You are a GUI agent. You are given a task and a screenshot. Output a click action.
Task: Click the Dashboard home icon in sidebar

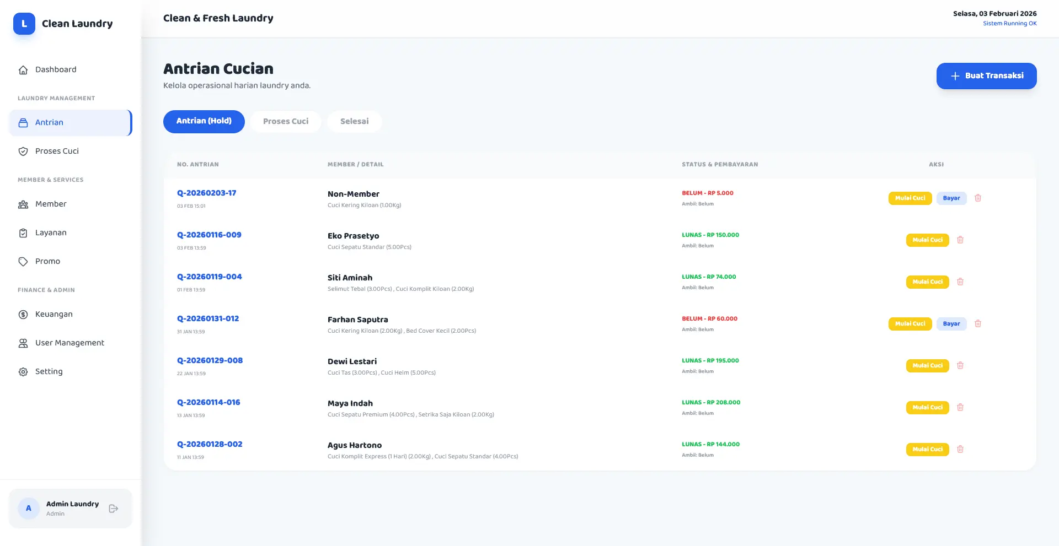point(23,70)
